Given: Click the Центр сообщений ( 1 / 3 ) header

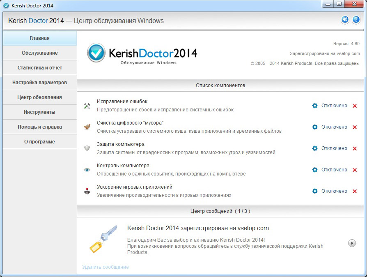Looking at the screenshot, I should click(220, 211).
